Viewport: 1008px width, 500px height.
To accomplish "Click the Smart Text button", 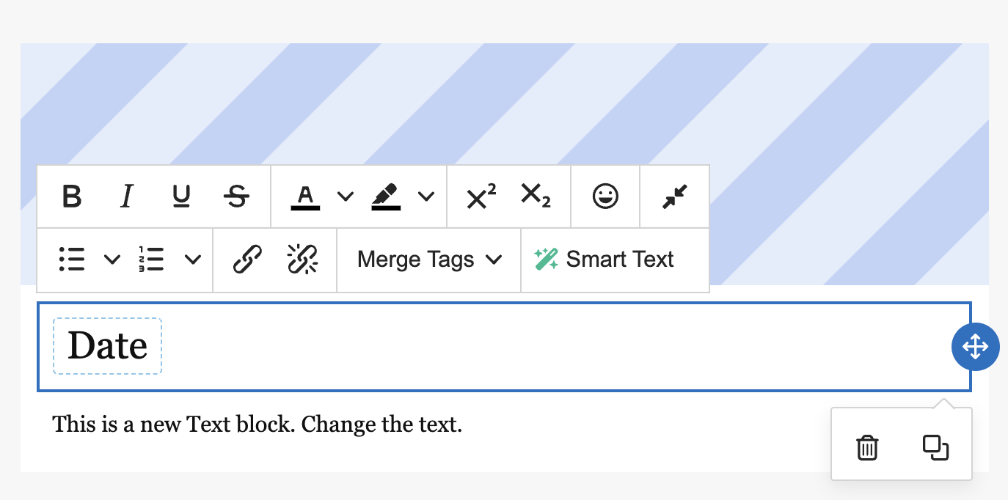I will tap(605, 260).
